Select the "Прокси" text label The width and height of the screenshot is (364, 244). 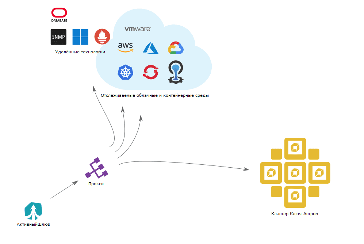tap(96, 184)
